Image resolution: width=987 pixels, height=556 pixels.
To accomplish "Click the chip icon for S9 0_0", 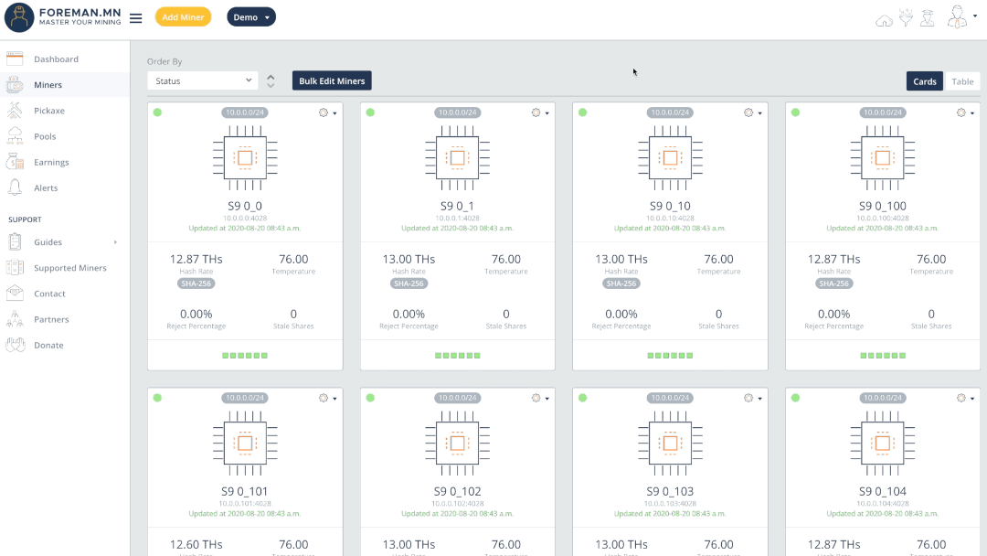I will (245, 158).
